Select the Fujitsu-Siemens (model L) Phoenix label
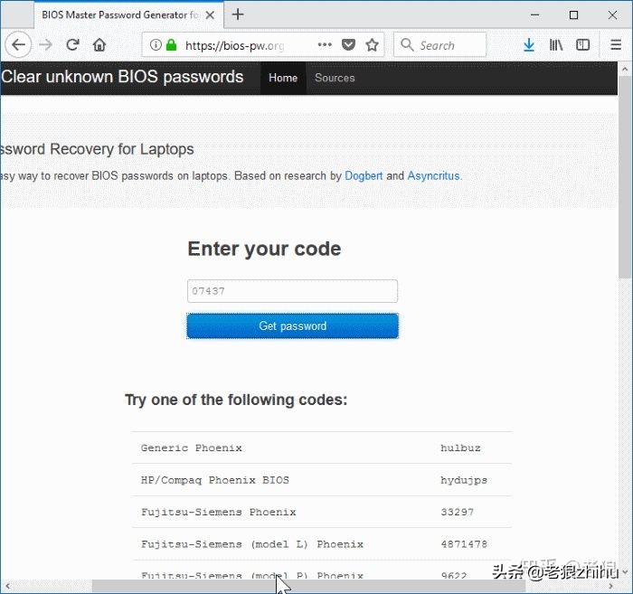The image size is (633, 594). (x=252, y=544)
